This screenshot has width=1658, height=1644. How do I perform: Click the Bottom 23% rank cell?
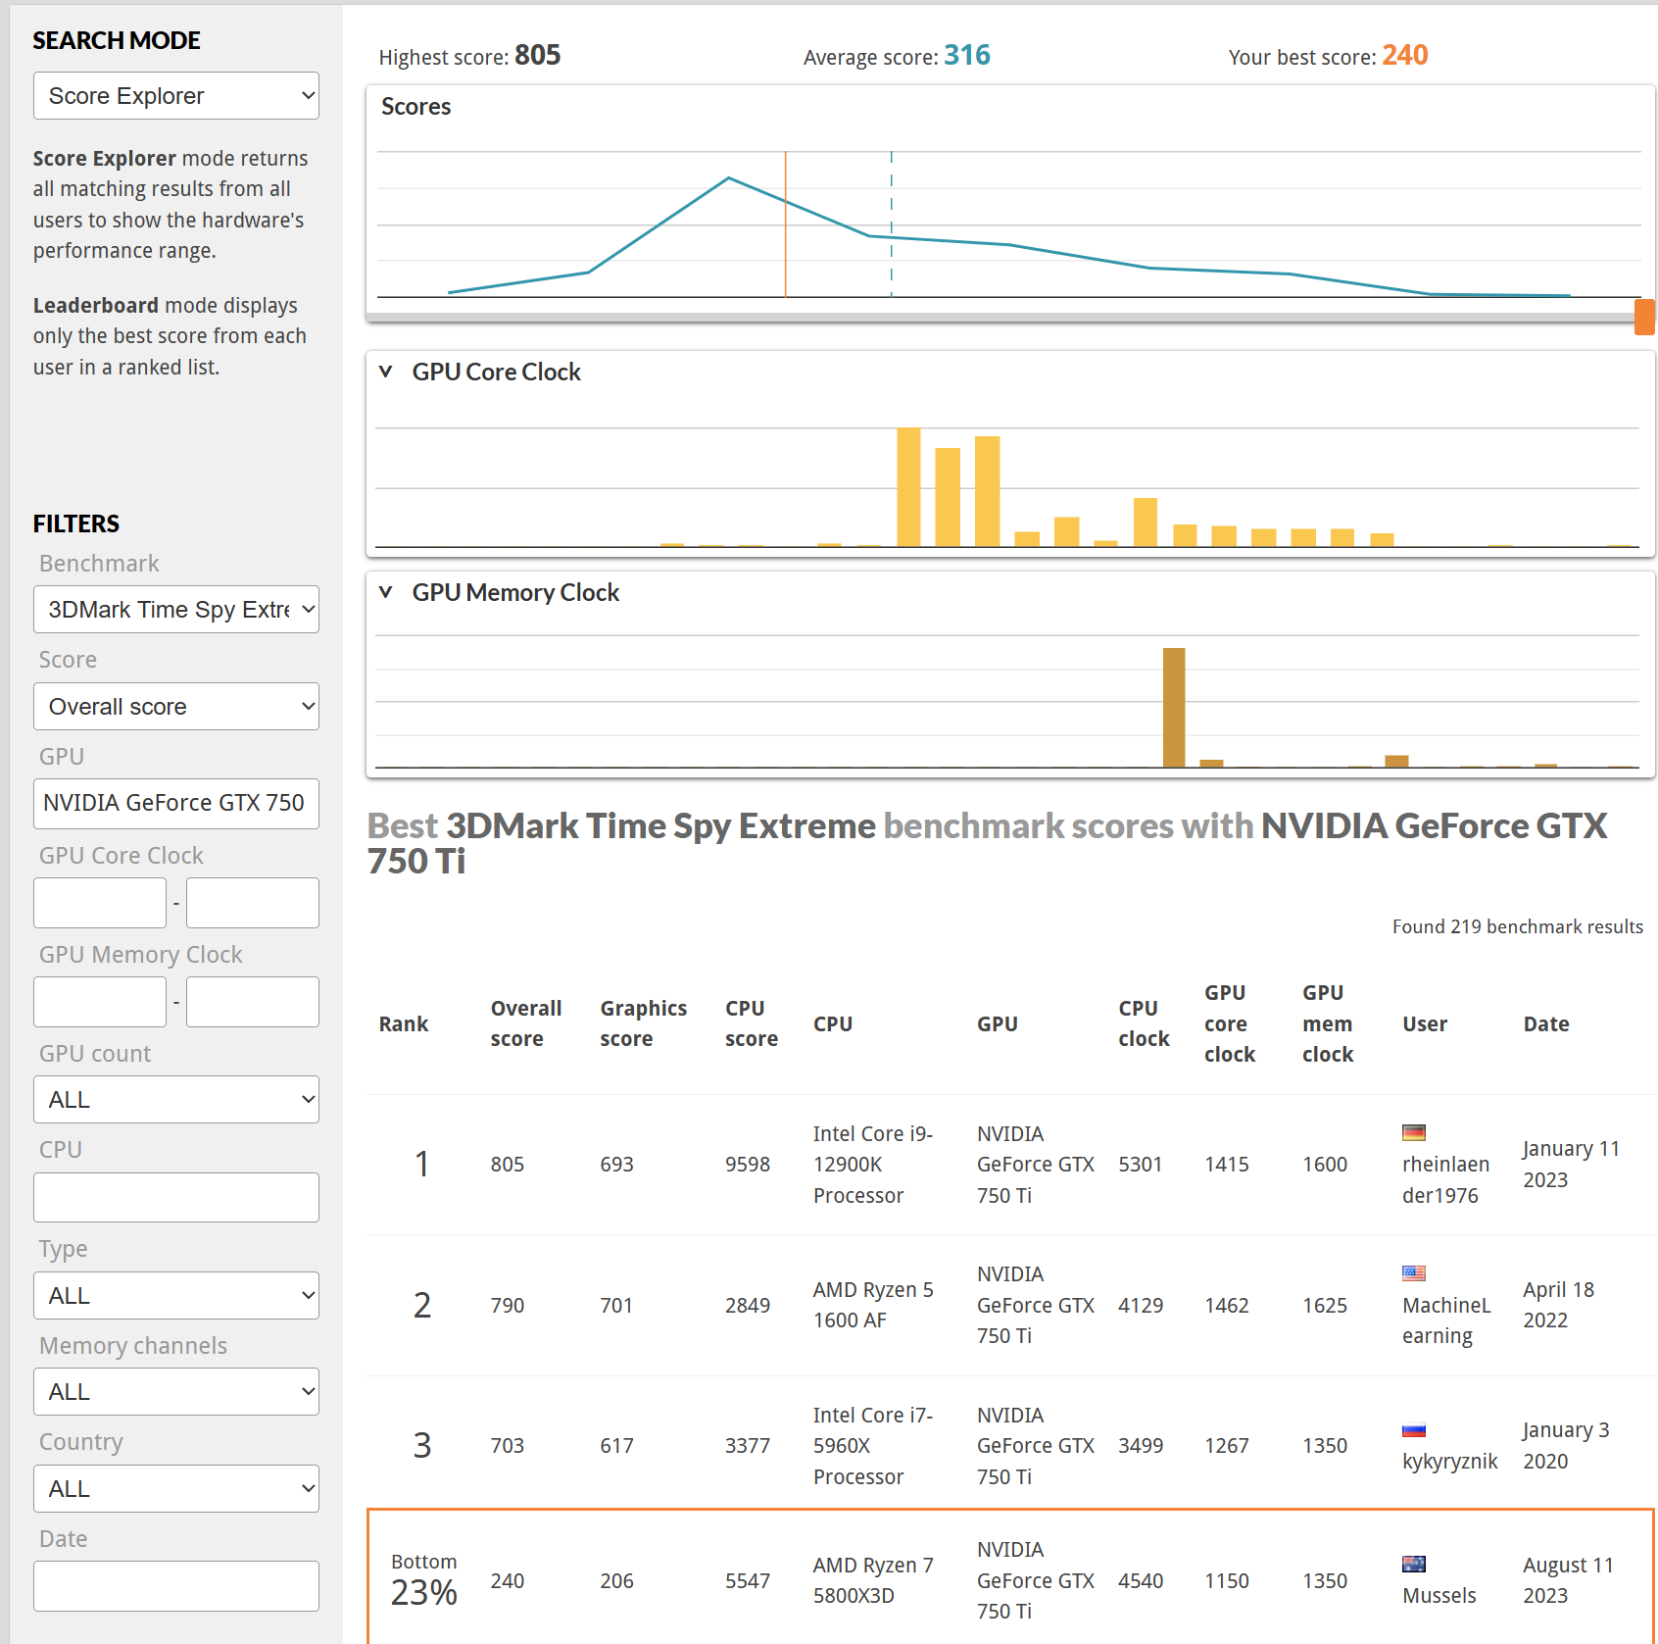click(x=424, y=1580)
